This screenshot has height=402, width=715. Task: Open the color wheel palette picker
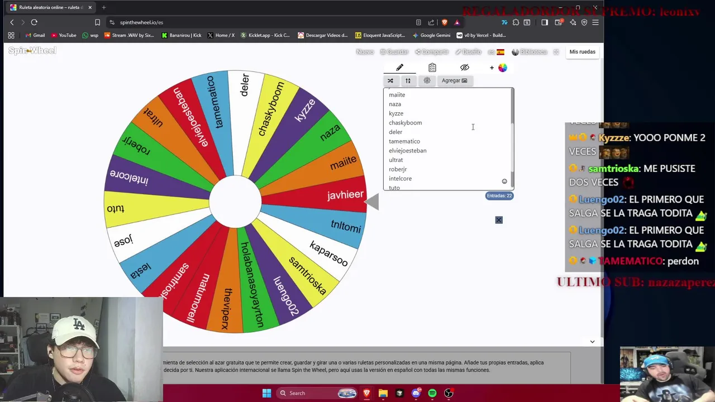coord(503,68)
